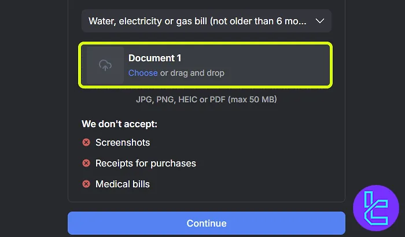Open the Water, electricity or gas bill selector
The image size is (405, 237).
point(207,21)
